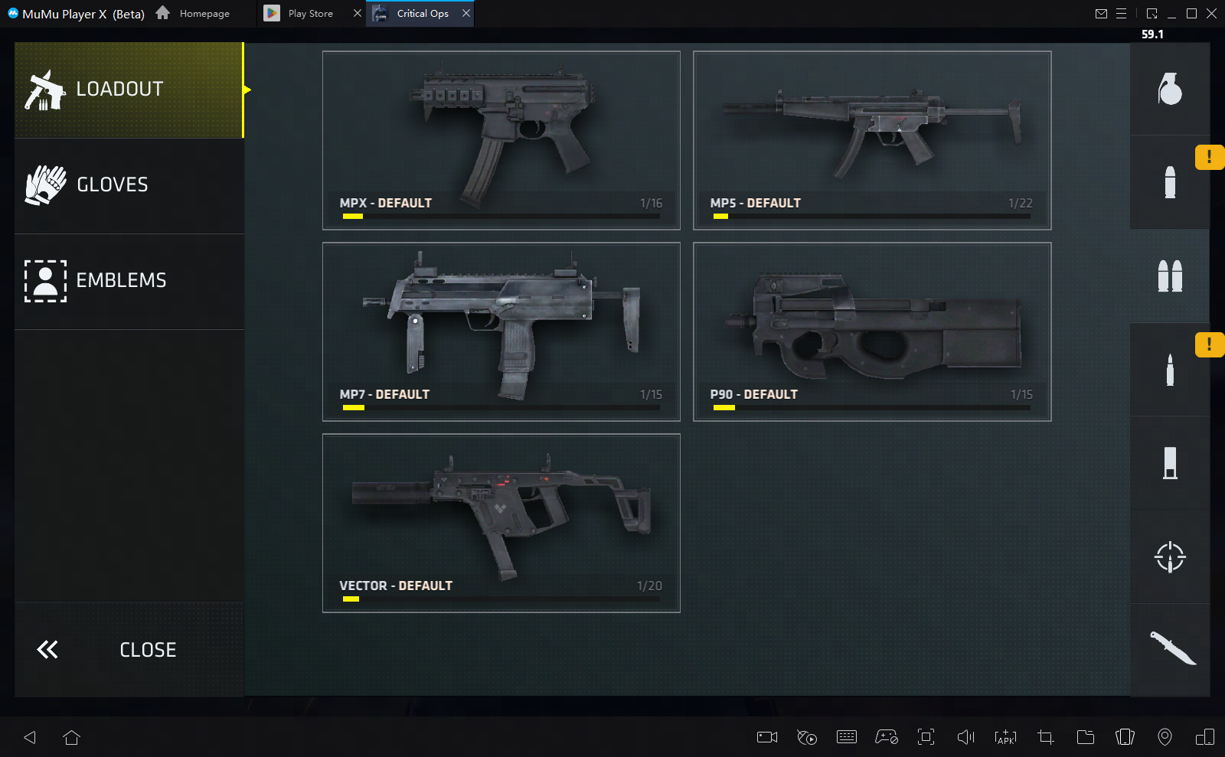This screenshot has height=757, width=1225.
Task: Open the gamepad settings icon
Action: [x=887, y=737]
